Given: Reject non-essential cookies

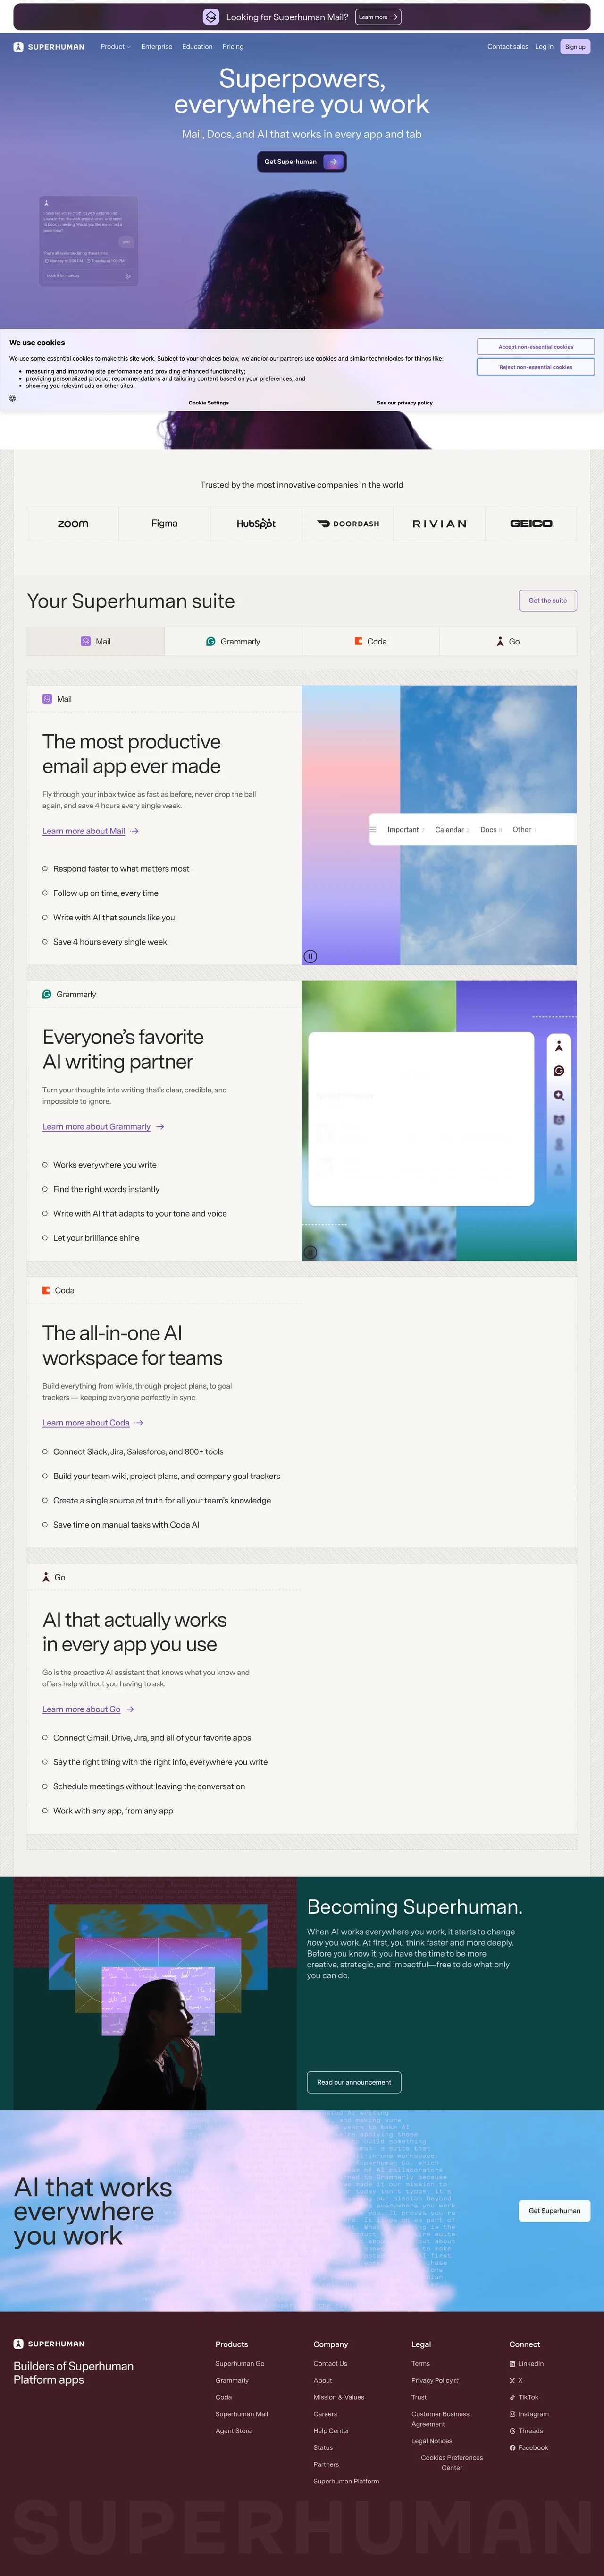Looking at the screenshot, I should coord(536,367).
